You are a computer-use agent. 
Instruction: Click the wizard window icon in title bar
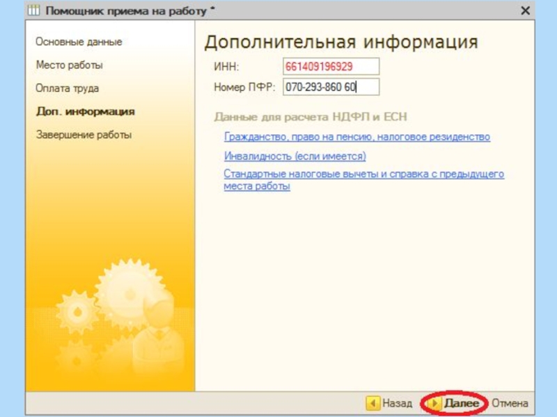pos(34,10)
